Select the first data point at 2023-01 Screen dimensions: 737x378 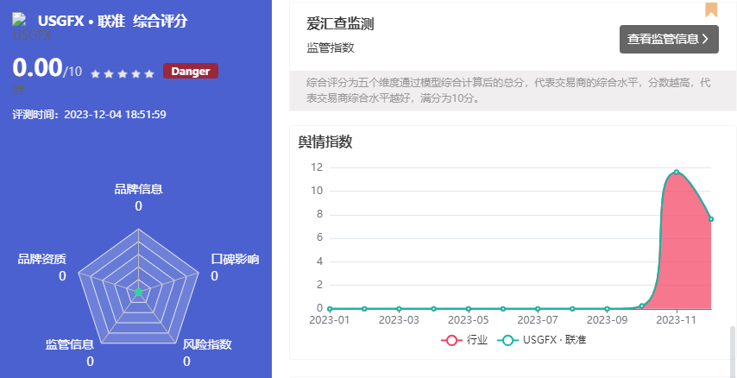[x=330, y=309]
